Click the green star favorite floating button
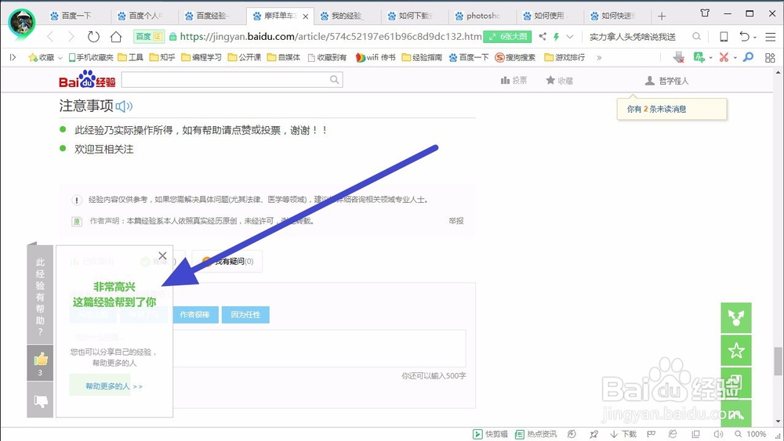 click(x=736, y=351)
